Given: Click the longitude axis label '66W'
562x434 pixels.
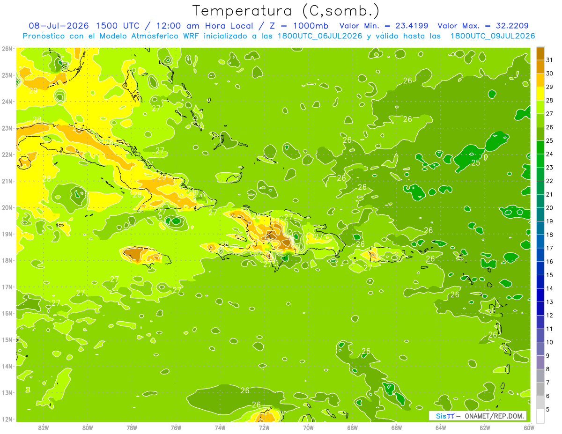Looking at the screenshot, I should (397, 427).
